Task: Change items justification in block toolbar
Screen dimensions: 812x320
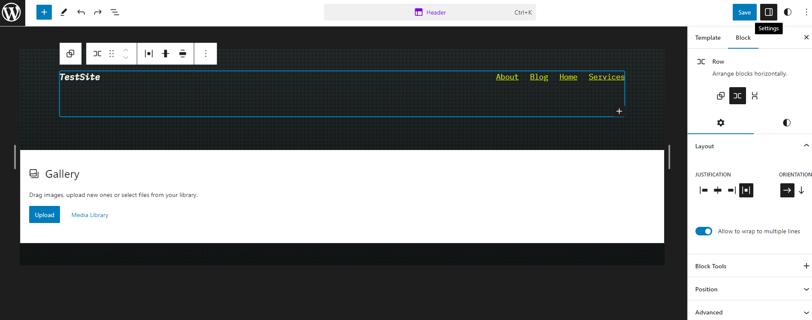Action: point(149,53)
